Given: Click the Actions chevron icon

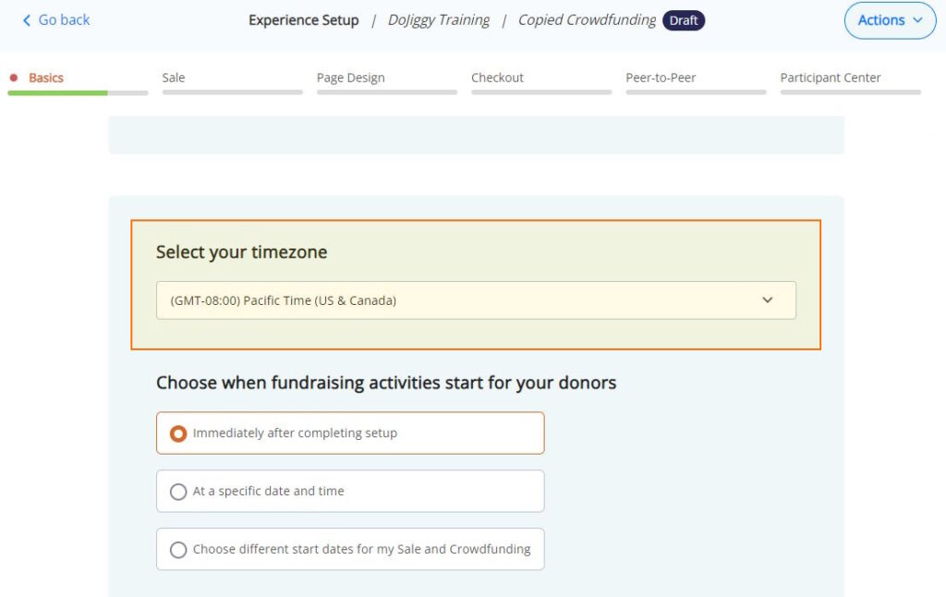Looking at the screenshot, I should click(917, 20).
